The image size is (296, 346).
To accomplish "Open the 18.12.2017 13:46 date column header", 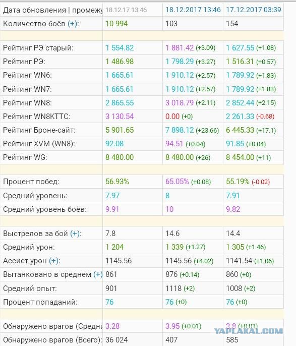I will click(x=193, y=10).
